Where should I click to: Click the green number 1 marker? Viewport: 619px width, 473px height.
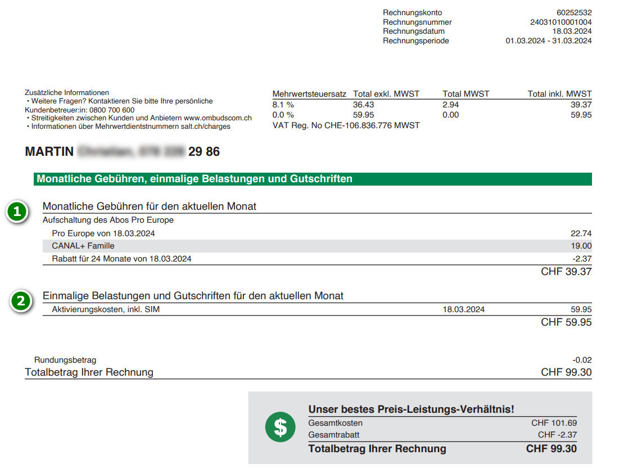(x=17, y=212)
